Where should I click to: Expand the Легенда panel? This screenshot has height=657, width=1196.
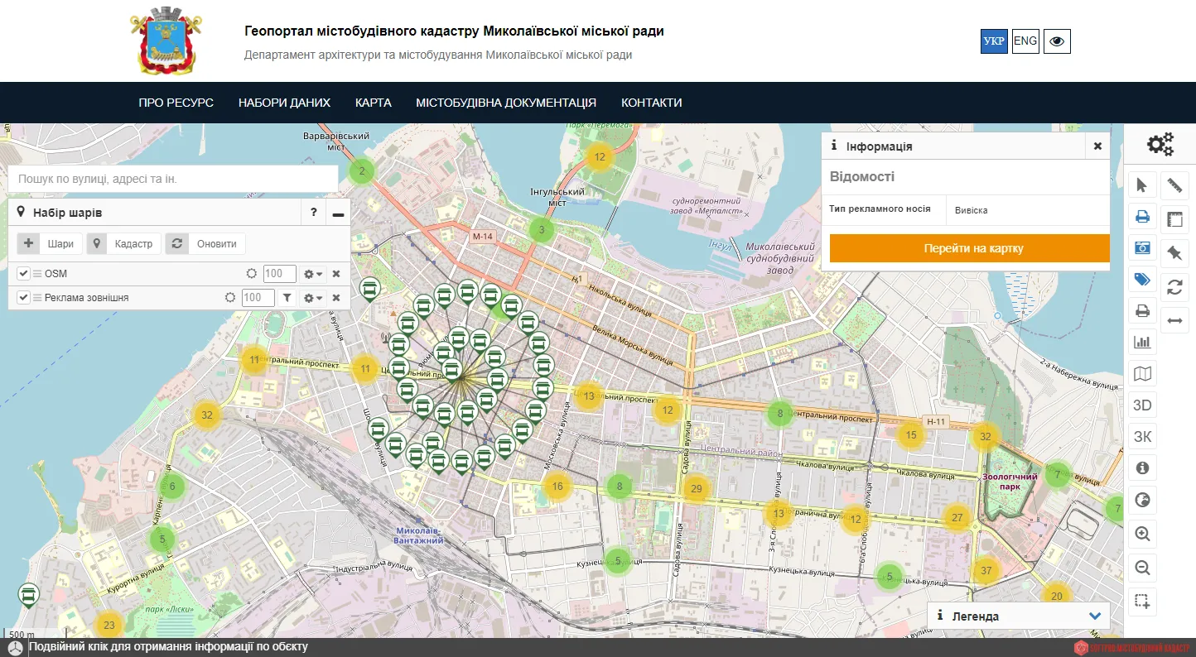[x=1094, y=616]
